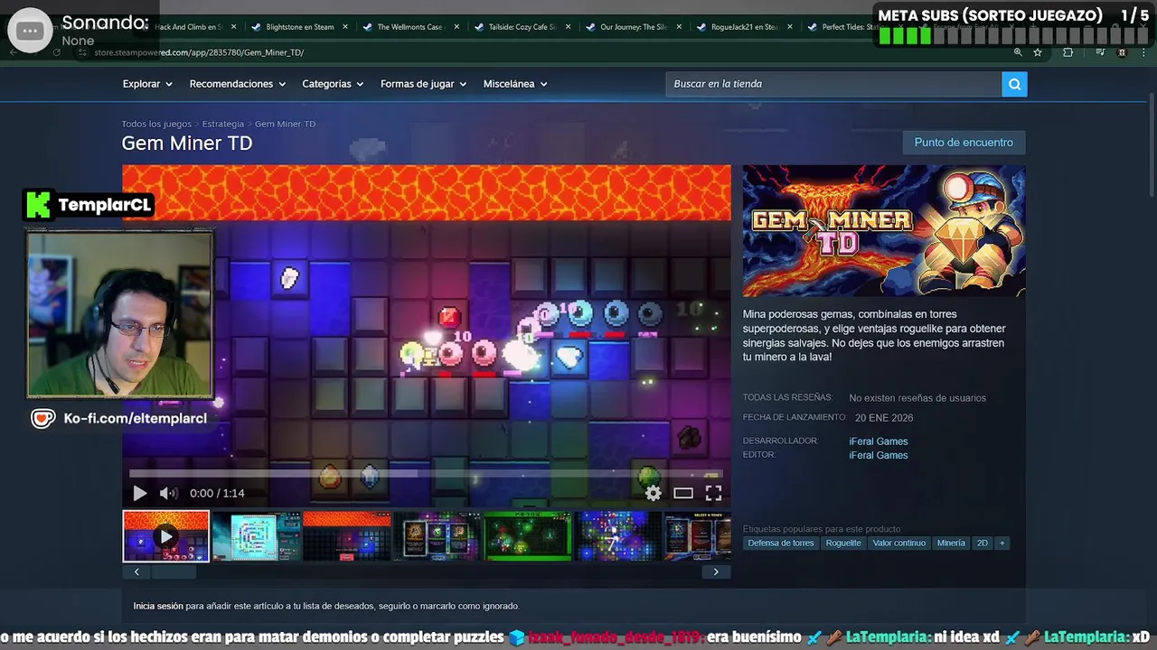Image resolution: width=1157 pixels, height=650 pixels.
Task: Select the cyan maze screenshot thumbnail
Action: pyautogui.click(x=256, y=536)
